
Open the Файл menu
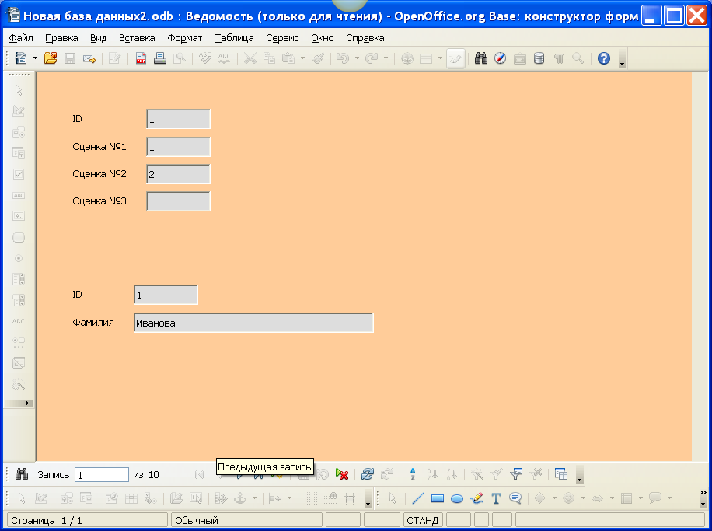pos(21,38)
